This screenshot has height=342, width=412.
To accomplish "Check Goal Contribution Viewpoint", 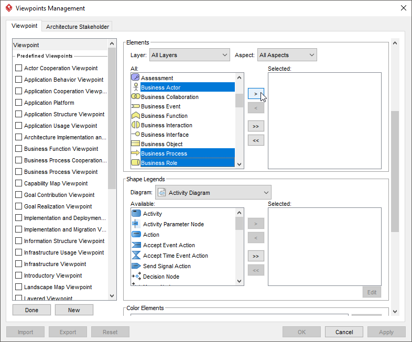I will pyautogui.click(x=18, y=195).
